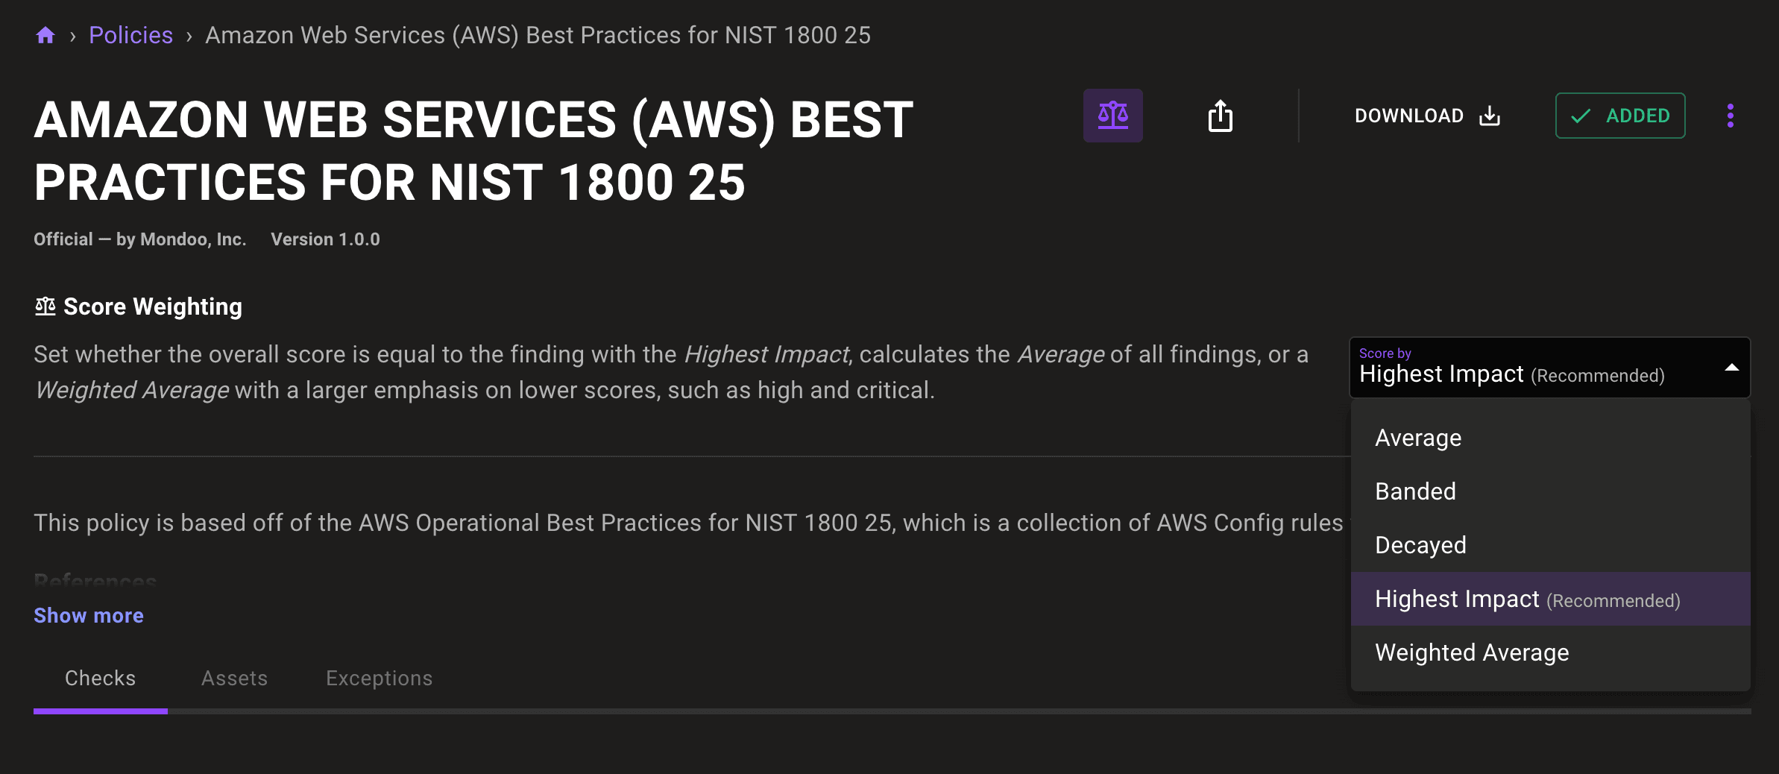This screenshot has width=1779, height=774.
Task: Go to Policies breadcrumb link
Action: pos(130,35)
